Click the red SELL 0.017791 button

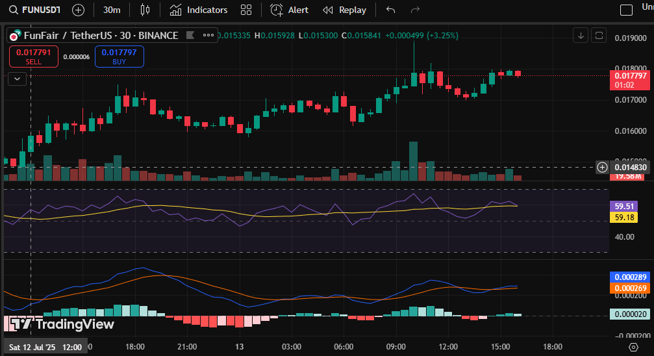[33, 57]
